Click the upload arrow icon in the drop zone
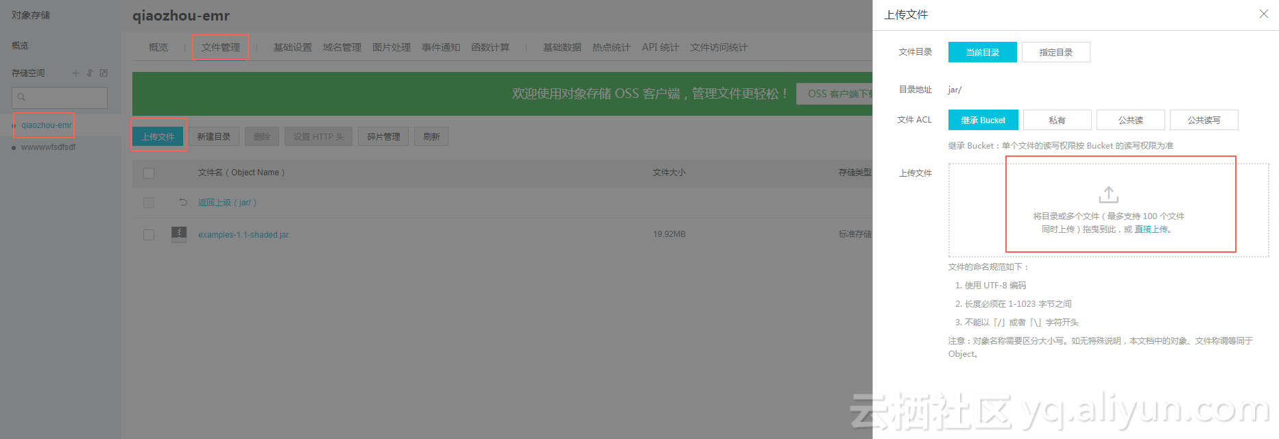The width and height of the screenshot is (1279, 439). tap(1109, 195)
